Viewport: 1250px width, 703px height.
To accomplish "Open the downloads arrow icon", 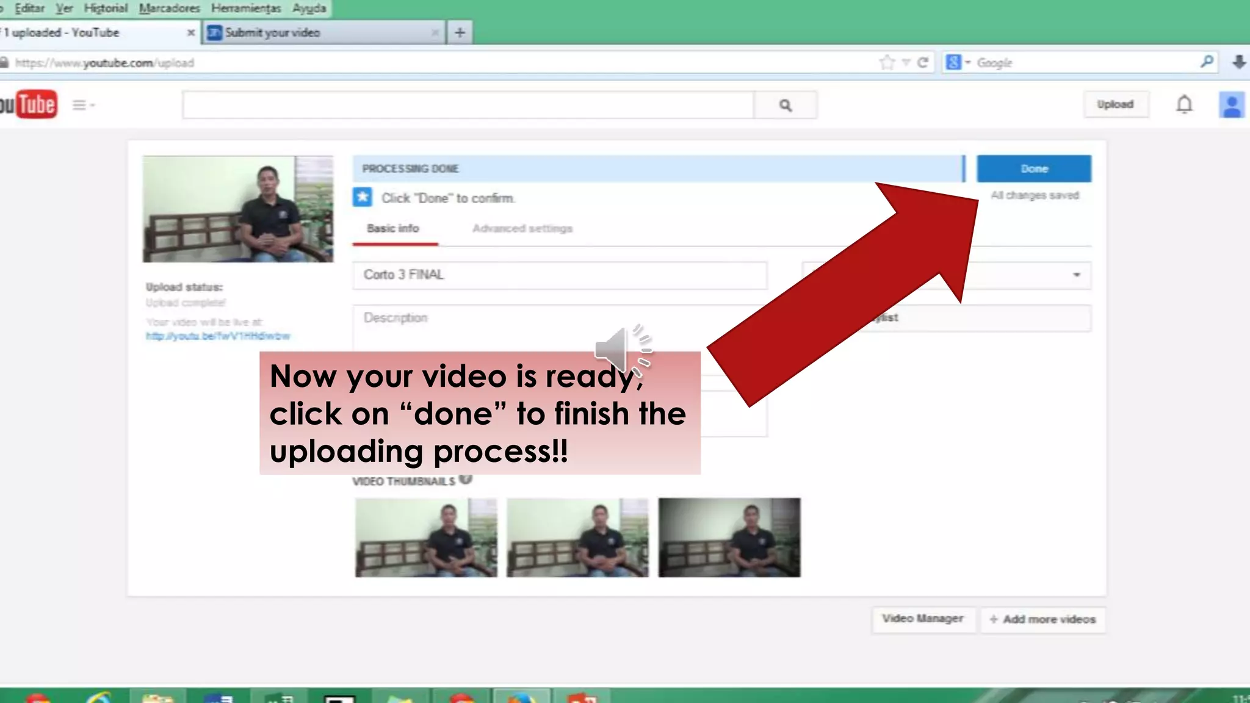I will (1239, 62).
